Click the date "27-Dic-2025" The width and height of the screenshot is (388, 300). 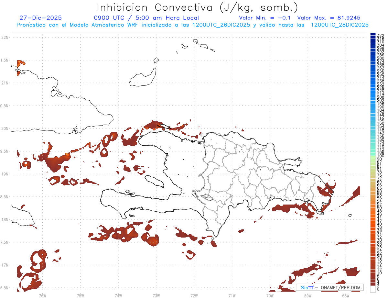(41, 18)
